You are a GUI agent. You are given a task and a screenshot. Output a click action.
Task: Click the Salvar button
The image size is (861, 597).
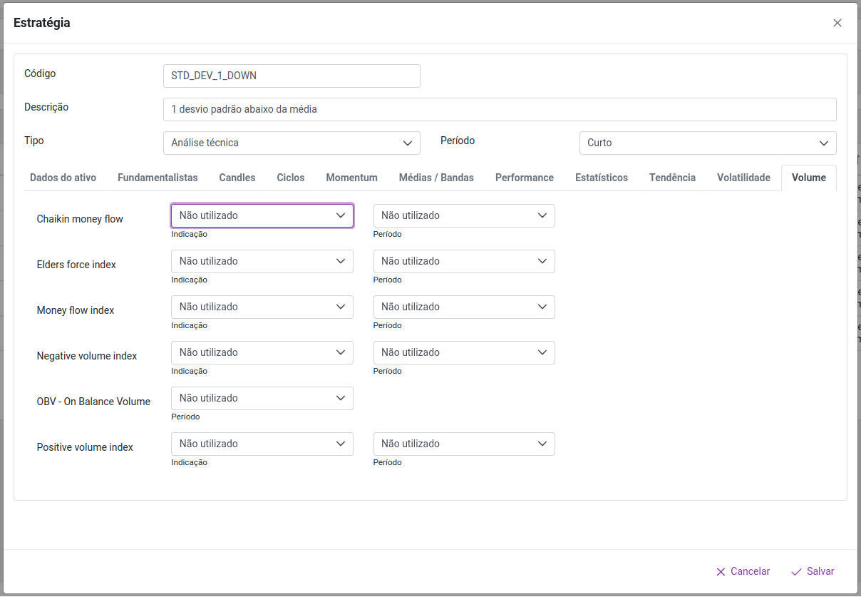pyautogui.click(x=813, y=571)
